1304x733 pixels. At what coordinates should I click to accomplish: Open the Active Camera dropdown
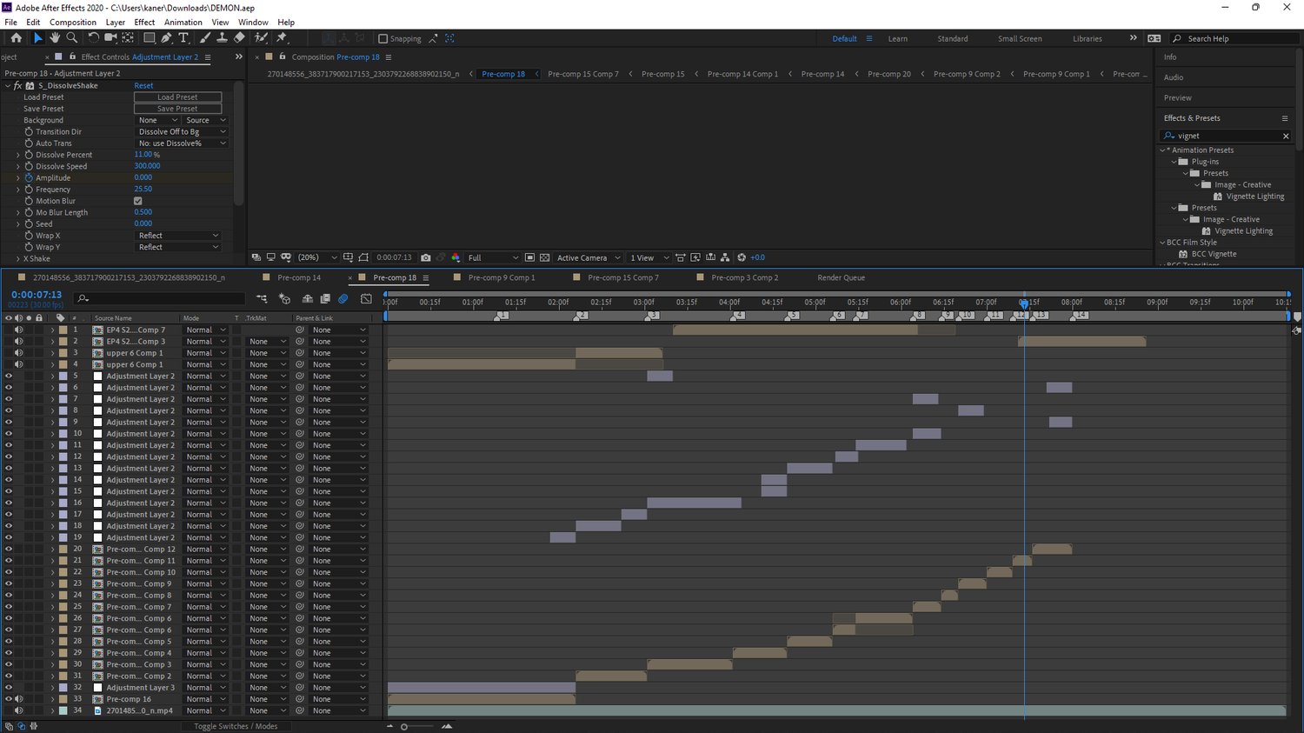(589, 257)
